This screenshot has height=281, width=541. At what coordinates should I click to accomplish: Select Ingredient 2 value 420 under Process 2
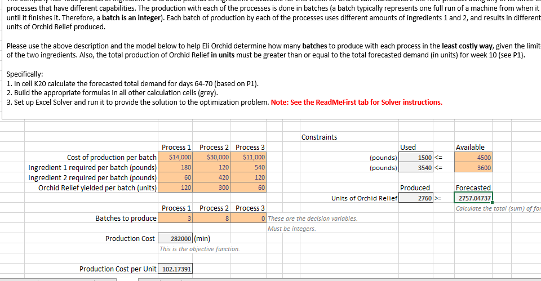[211, 177]
